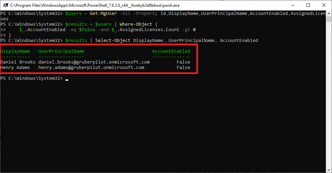This screenshot has width=332, height=173.
Task: Click the DisplayName column header
Action: 15,51
